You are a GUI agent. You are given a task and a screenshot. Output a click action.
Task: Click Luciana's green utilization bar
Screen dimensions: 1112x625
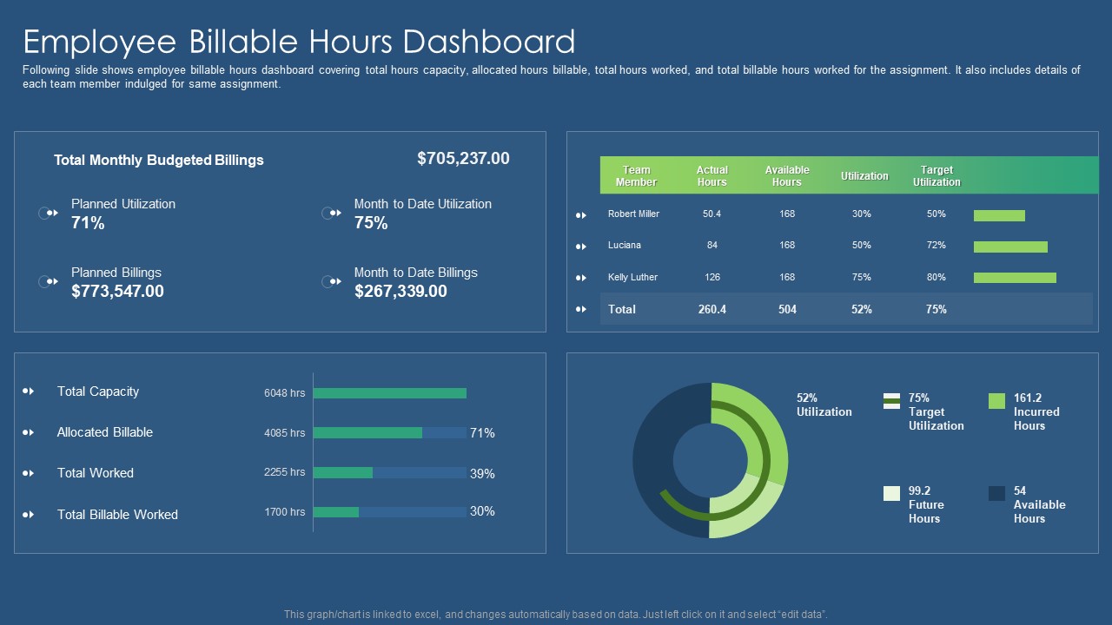point(1010,247)
